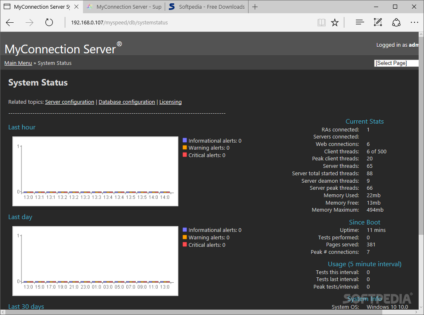Click the scrollbar down arrow

(x=421, y=308)
